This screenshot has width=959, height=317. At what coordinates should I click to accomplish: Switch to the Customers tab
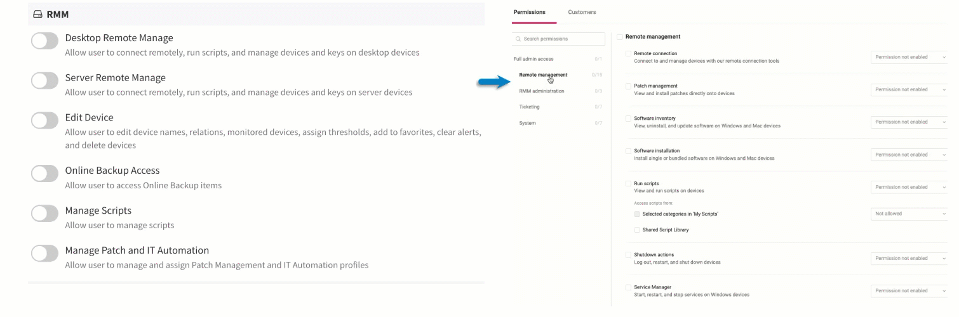[582, 12]
